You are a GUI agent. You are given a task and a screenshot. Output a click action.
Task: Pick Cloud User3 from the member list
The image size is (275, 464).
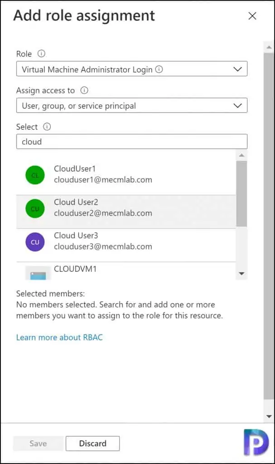click(126, 245)
